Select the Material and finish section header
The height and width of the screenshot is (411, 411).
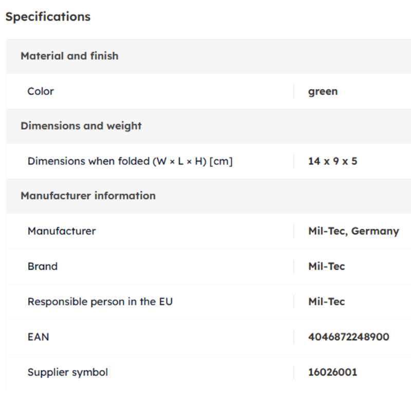click(69, 56)
